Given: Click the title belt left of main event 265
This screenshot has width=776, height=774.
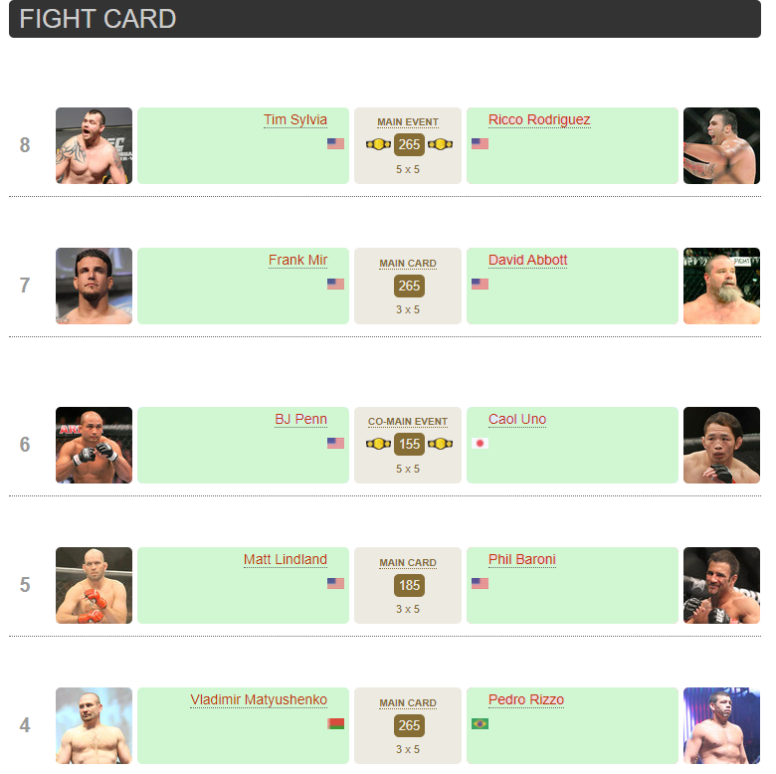Looking at the screenshot, I should pos(378,144).
